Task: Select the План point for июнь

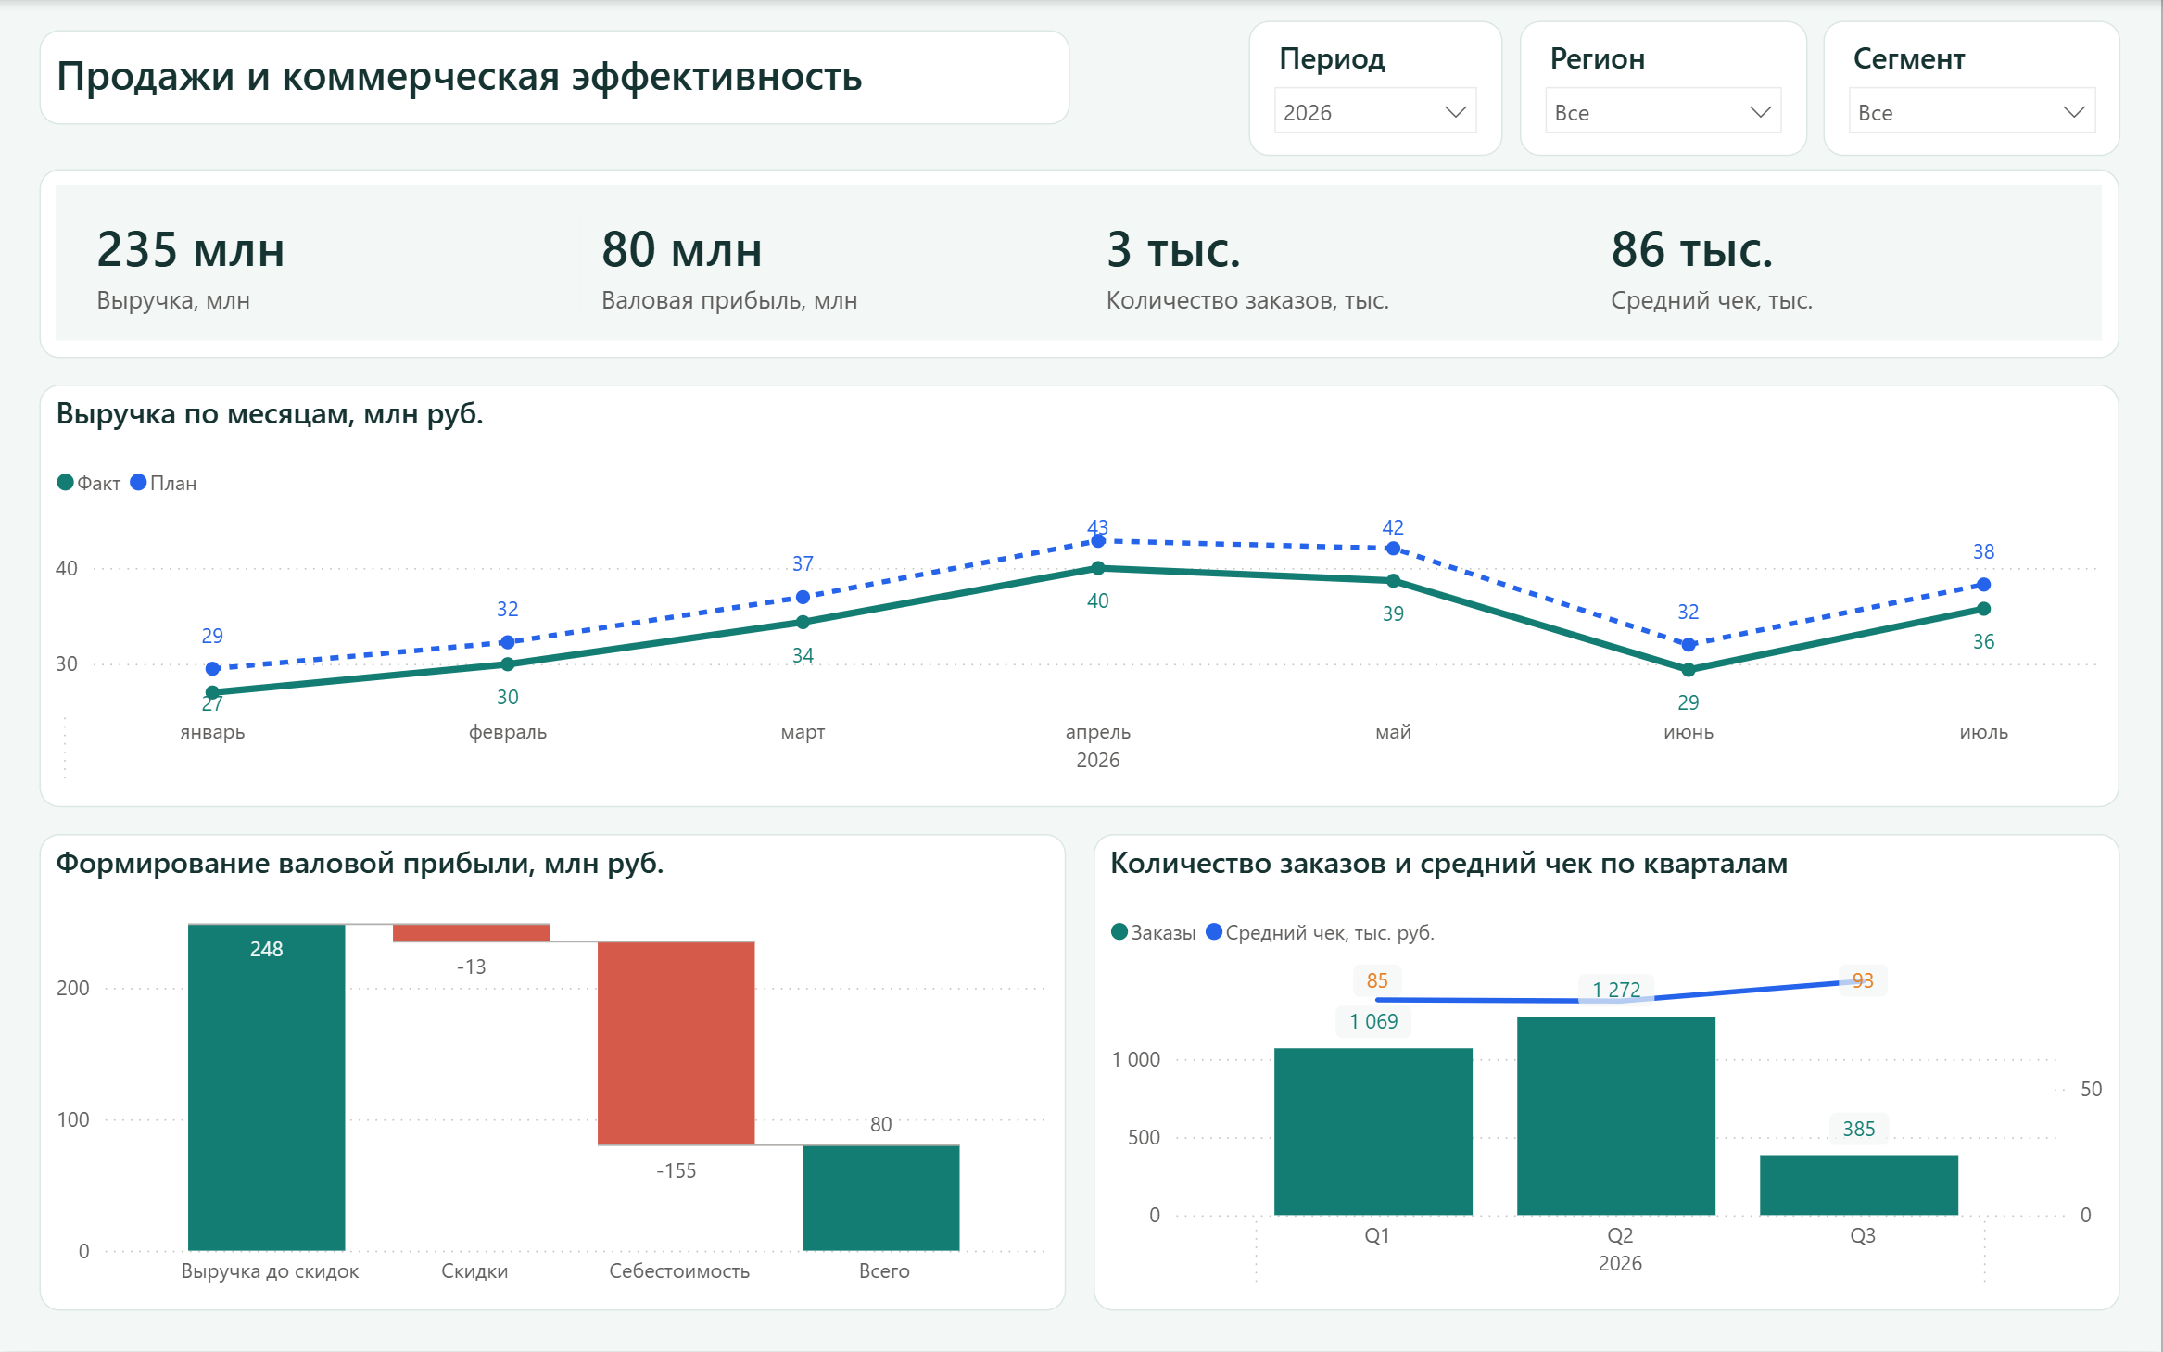Action: pyautogui.click(x=1689, y=644)
